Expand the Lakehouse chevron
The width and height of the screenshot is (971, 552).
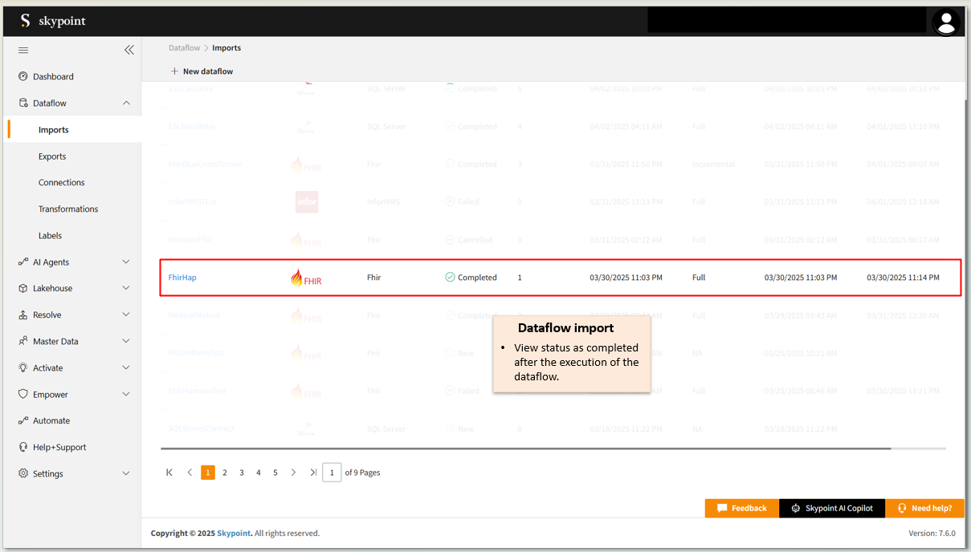[x=126, y=289]
